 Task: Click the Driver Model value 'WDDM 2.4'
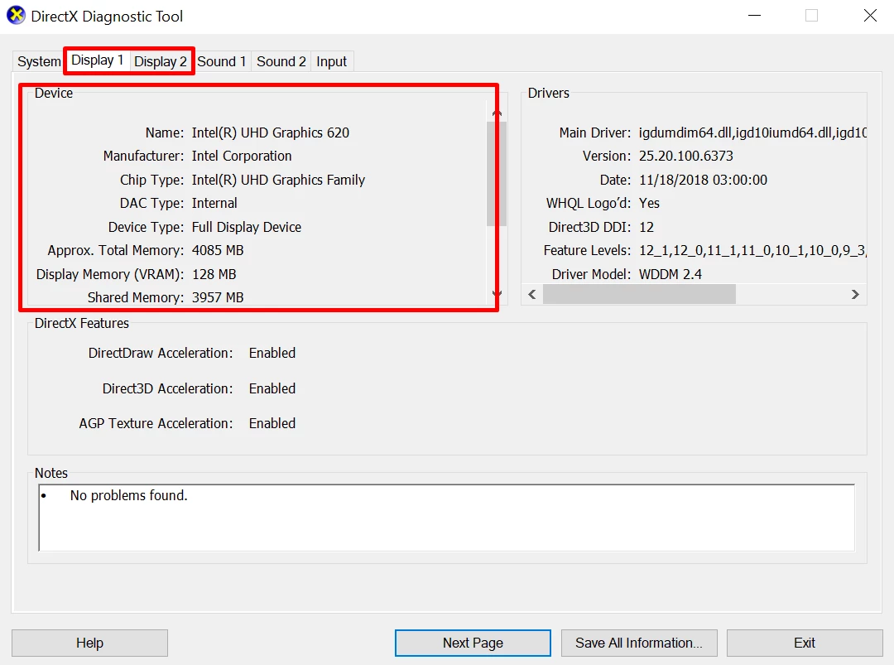(x=670, y=275)
